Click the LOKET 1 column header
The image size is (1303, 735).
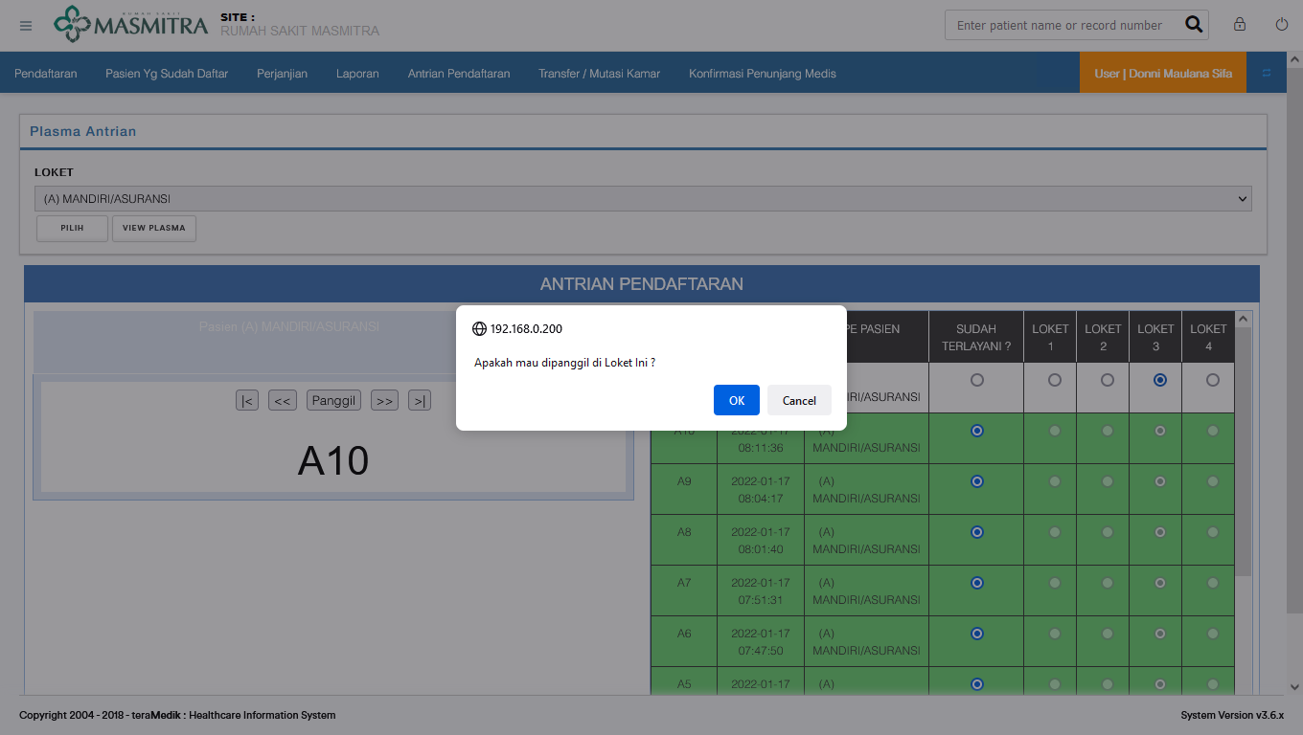point(1050,337)
